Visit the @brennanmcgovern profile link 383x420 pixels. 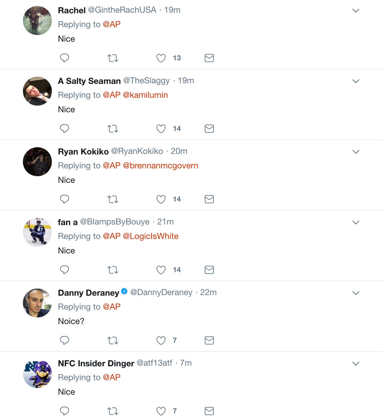[160, 166]
